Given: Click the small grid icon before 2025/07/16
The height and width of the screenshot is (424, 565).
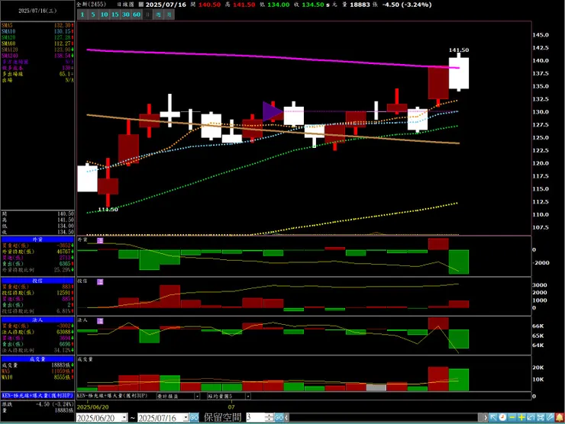Looking at the screenshot, I should [141, 5].
